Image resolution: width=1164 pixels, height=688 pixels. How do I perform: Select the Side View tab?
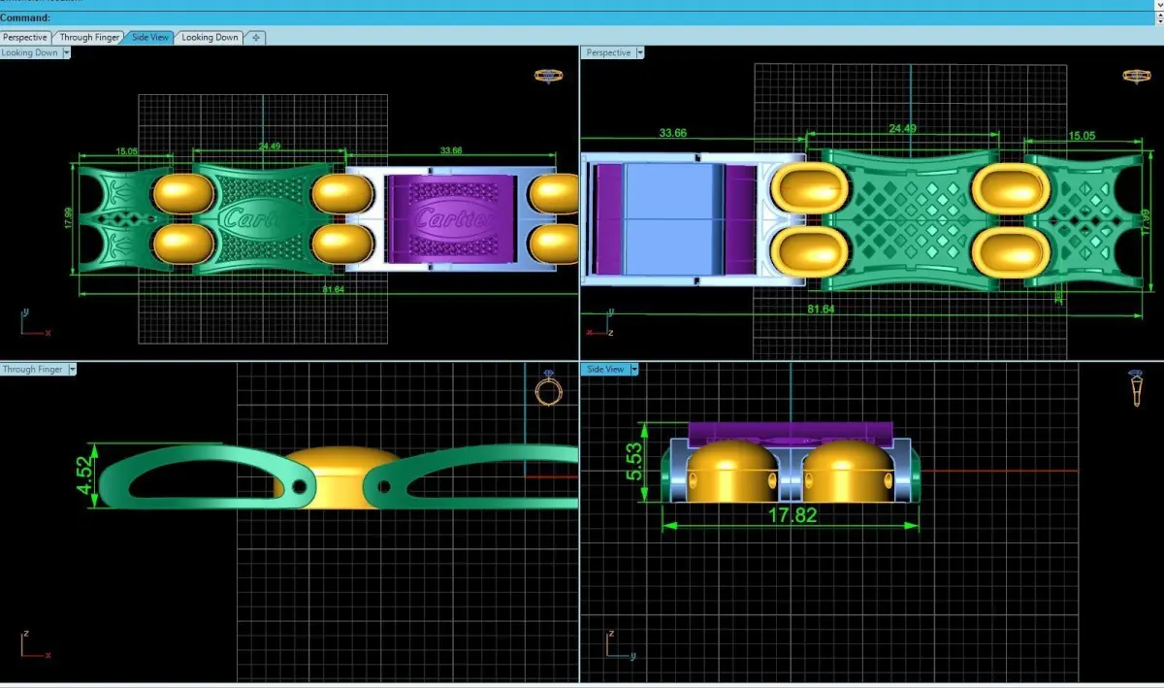coord(149,37)
